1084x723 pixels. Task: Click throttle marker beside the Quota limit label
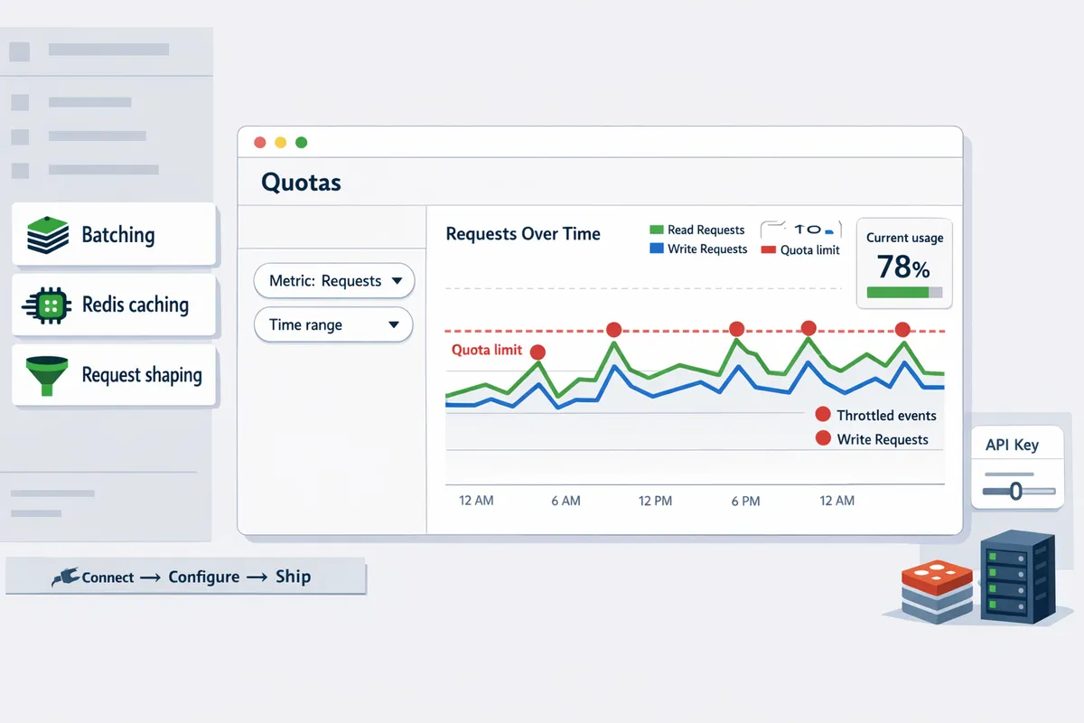pyautogui.click(x=538, y=352)
